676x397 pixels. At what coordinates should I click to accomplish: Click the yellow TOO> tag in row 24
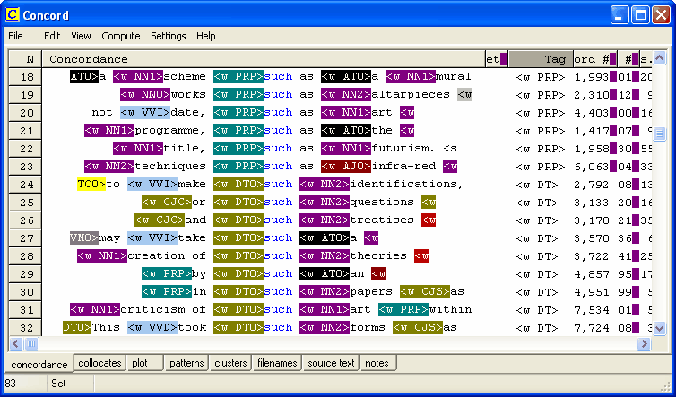91,185
